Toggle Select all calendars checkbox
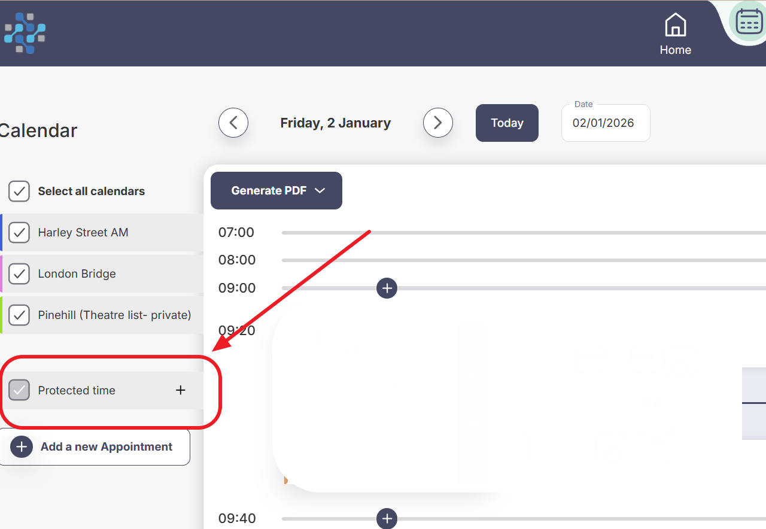The width and height of the screenshot is (766, 529). 19,191
